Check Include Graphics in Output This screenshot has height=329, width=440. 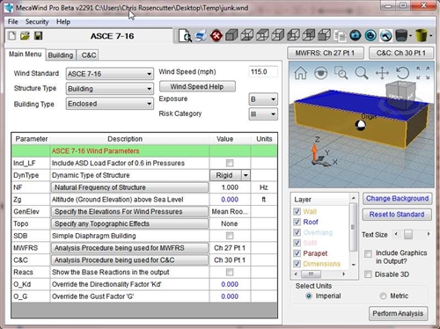pos(368,253)
